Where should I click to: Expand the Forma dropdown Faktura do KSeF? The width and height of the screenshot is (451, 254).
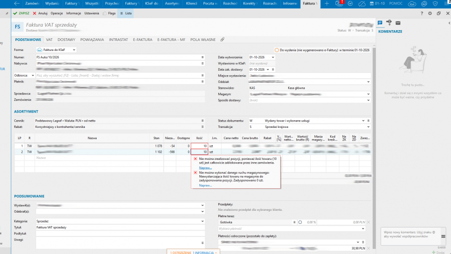(74, 50)
